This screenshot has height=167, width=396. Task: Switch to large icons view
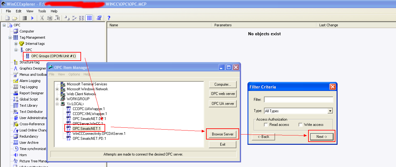click(x=67, y=18)
